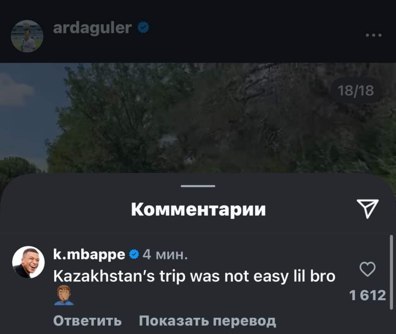Open the three-dot post options menu
The image size is (396, 334).
pos(374,35)
